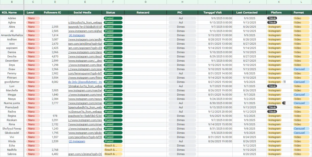Open Level dropdown chip in Adelee's row

(33, 18)
